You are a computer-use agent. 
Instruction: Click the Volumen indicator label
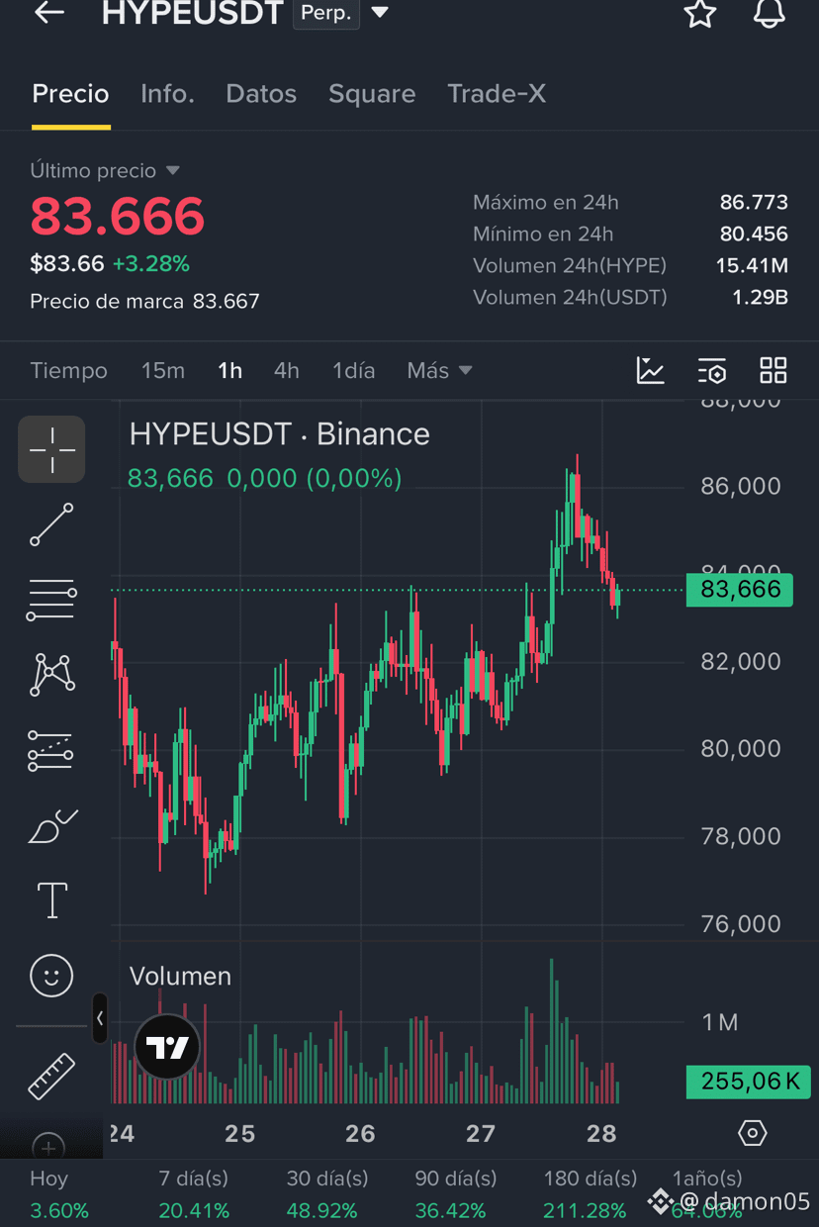[x=180, y=977]
